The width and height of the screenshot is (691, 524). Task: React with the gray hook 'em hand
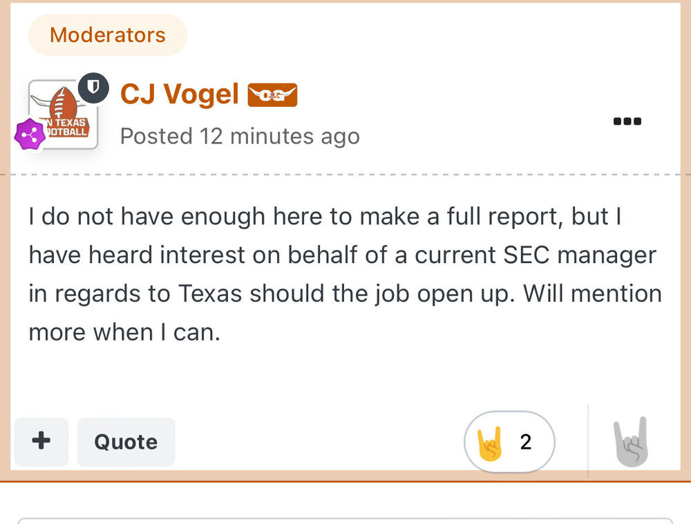click(632, 442)
